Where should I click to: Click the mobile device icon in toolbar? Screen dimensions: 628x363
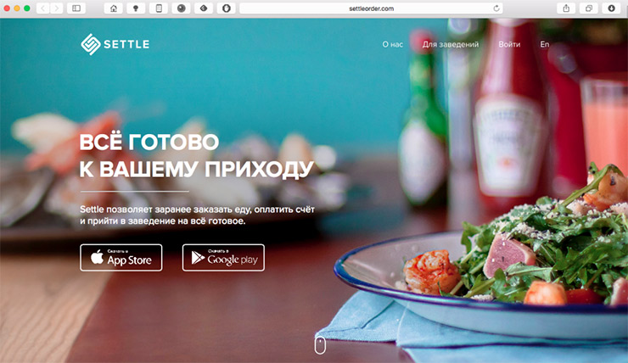[159, 8]
